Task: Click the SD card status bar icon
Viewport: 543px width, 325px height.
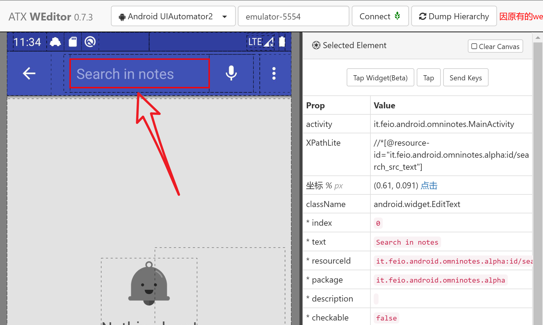Action: coord(73,42)
